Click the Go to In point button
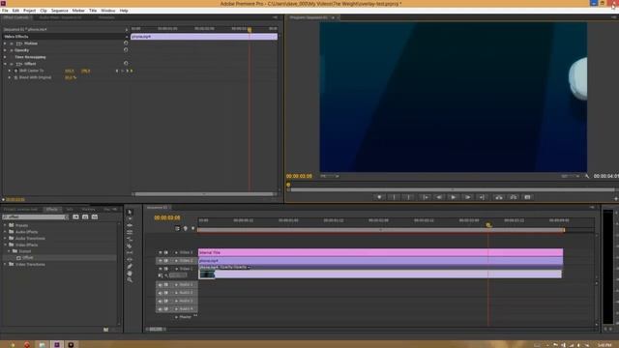This screenshot has width=619, height=348. 425,197
